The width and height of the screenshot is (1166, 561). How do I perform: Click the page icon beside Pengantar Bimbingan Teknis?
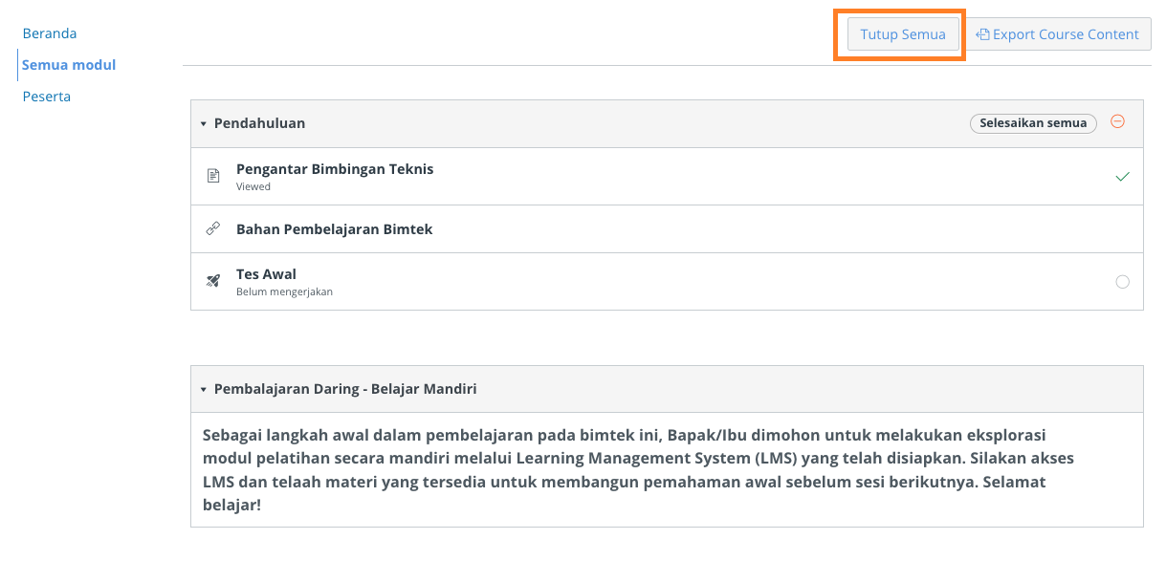click(213, 176)
